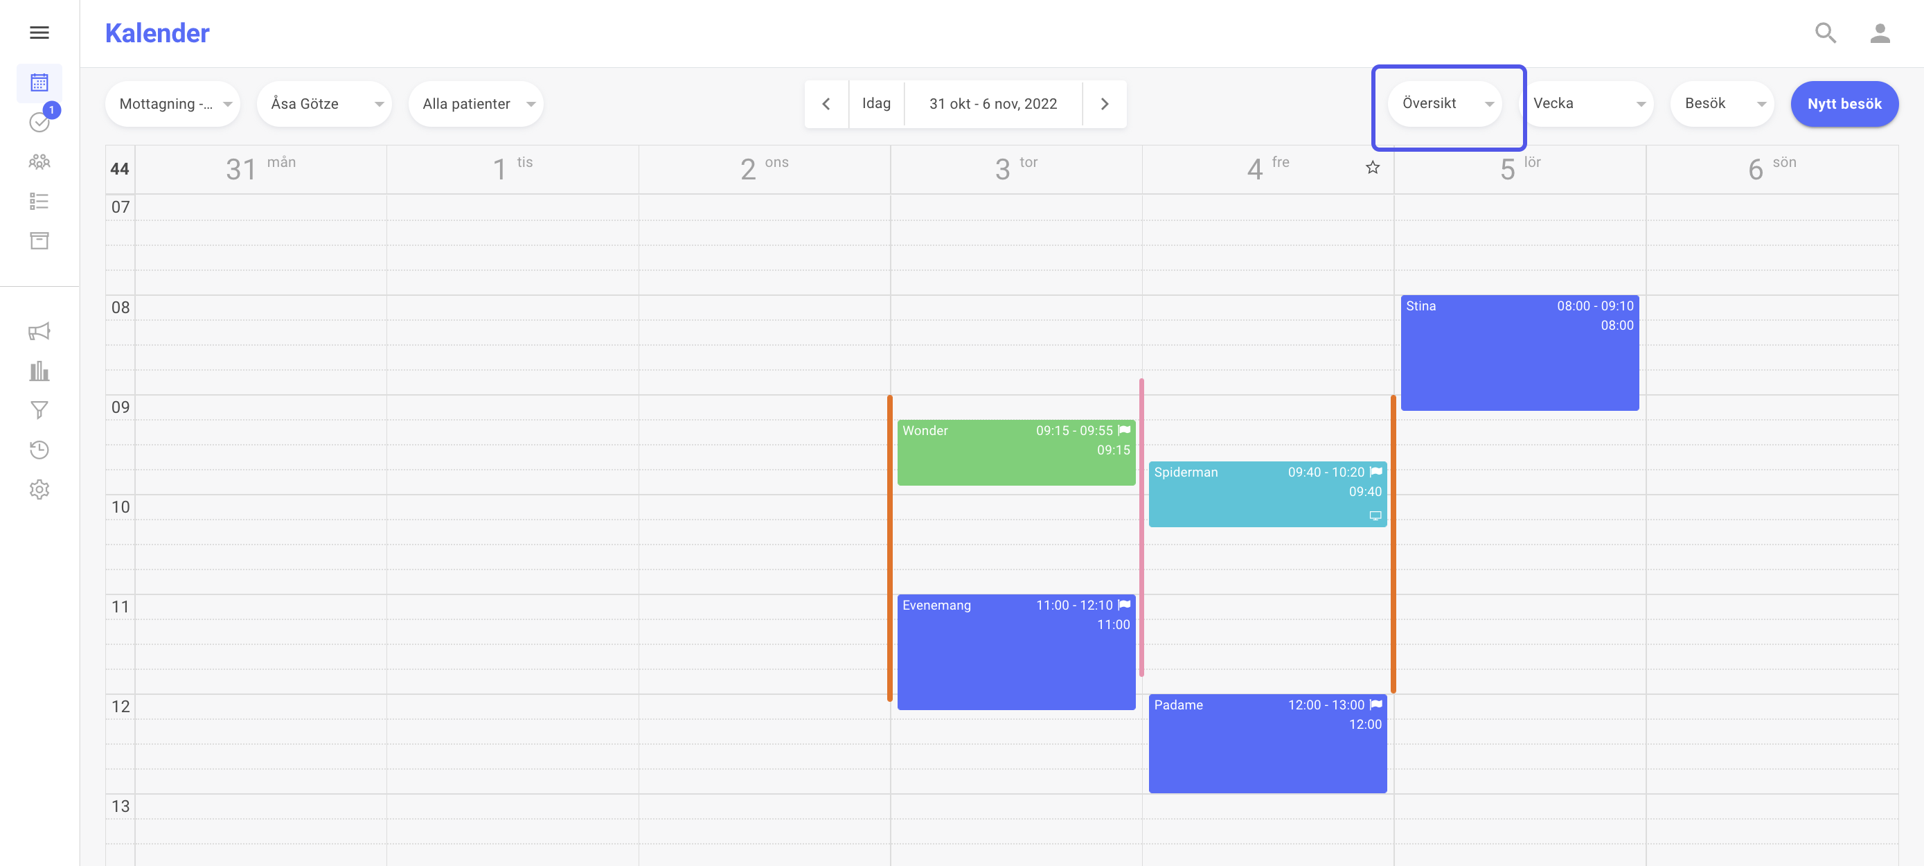This screenshot has width=1924, height=866.
Task: Open the megaphone announcements icon
Action: 39,331
